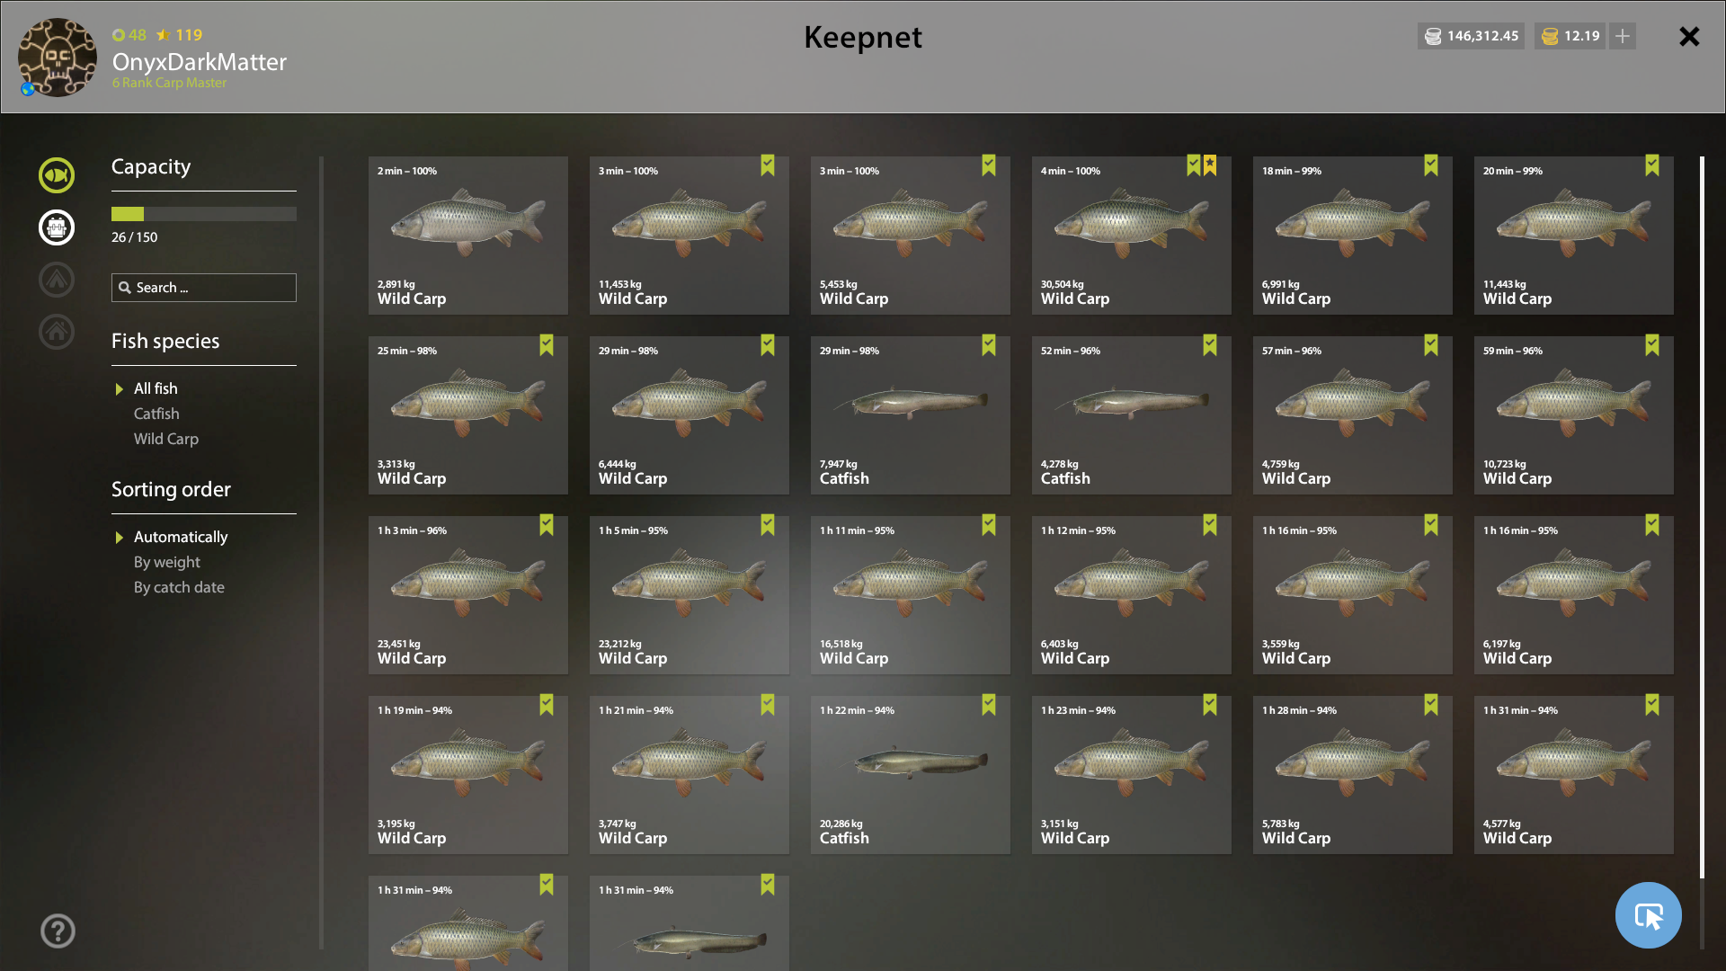1726x971 pixels.
Task: Toggle bookmark on 11,453 kg Wild Carp
Action: pos(768,165)
